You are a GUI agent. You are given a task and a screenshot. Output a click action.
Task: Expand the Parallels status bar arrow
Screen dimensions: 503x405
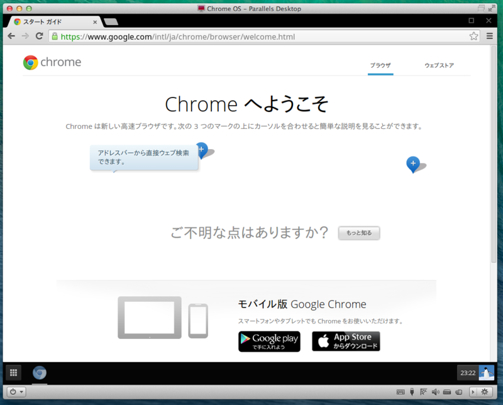pos(473,392)
